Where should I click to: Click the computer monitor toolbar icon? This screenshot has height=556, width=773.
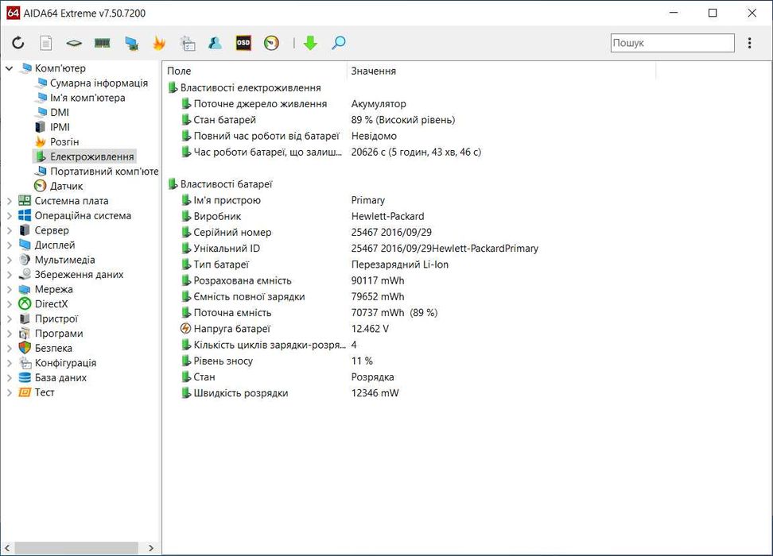[x=131, y=44]
